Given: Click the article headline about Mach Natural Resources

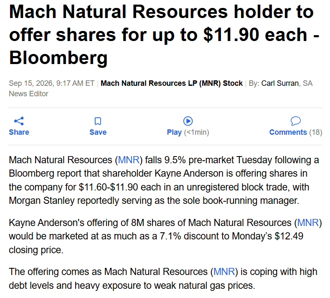Looking at the screenshot, I should pyautogui.click(x=164, y=35).
